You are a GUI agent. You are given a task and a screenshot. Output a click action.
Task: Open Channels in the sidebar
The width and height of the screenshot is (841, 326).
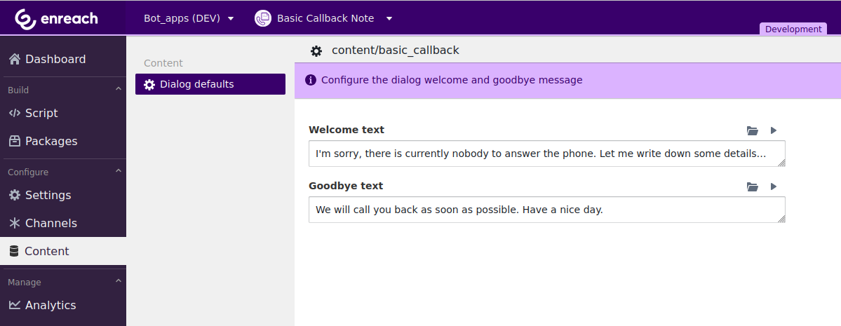pos(51,223)
